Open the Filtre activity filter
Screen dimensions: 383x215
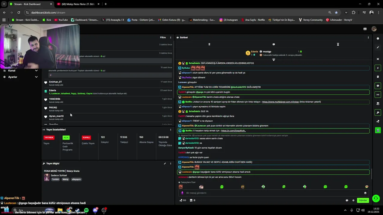[x=163, y=38]
